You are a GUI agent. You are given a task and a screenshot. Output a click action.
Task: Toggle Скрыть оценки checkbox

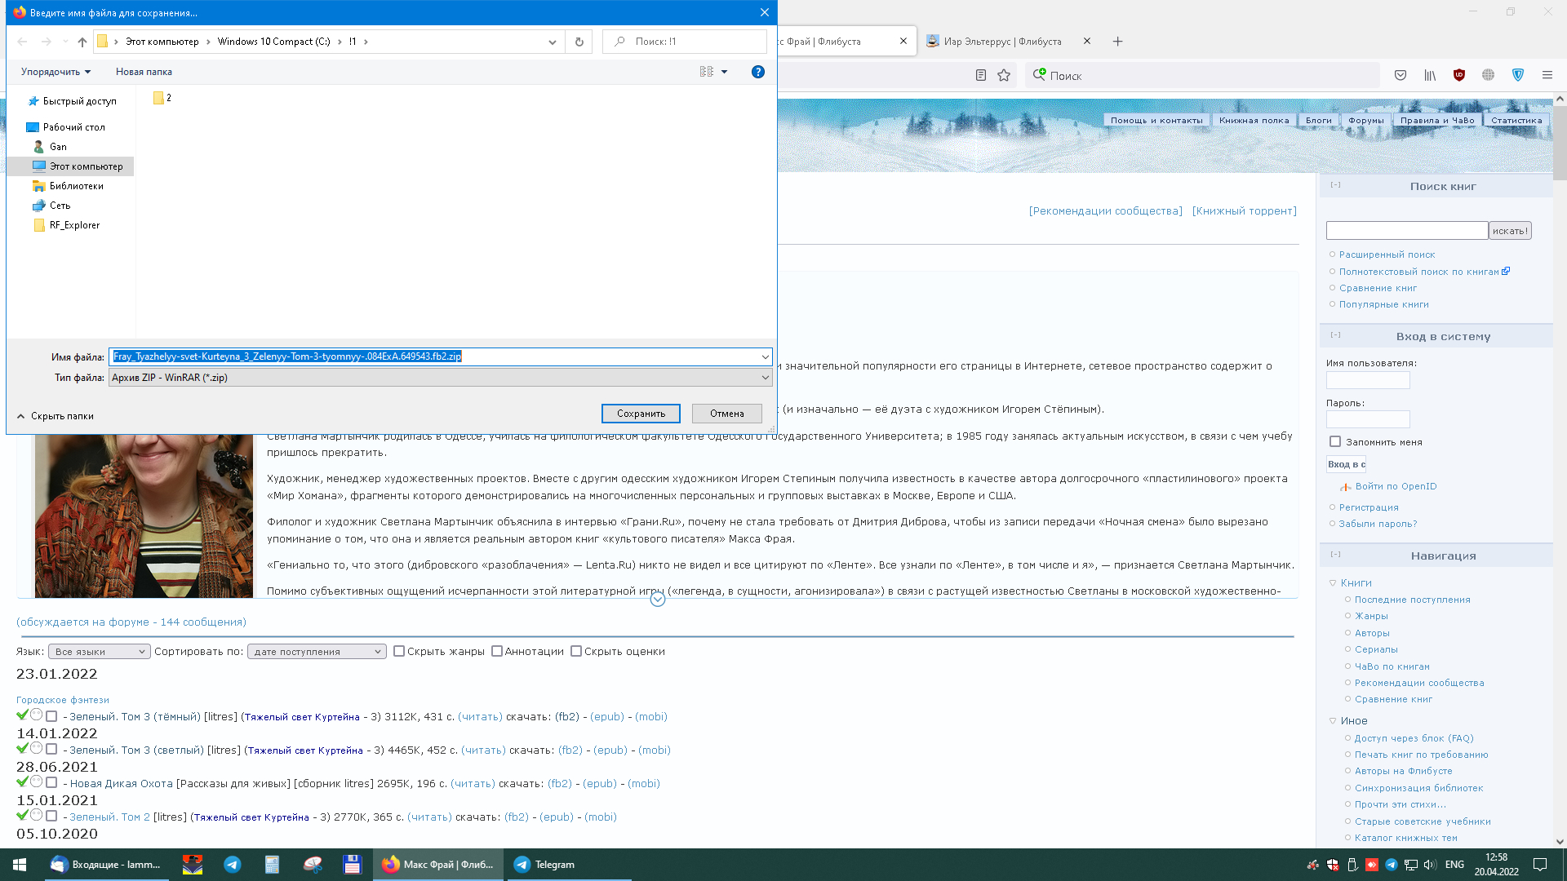pos(576,651)
